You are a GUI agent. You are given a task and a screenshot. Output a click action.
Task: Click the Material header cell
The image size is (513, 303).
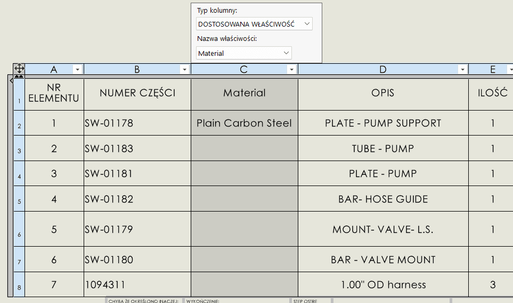coord(244,93)
